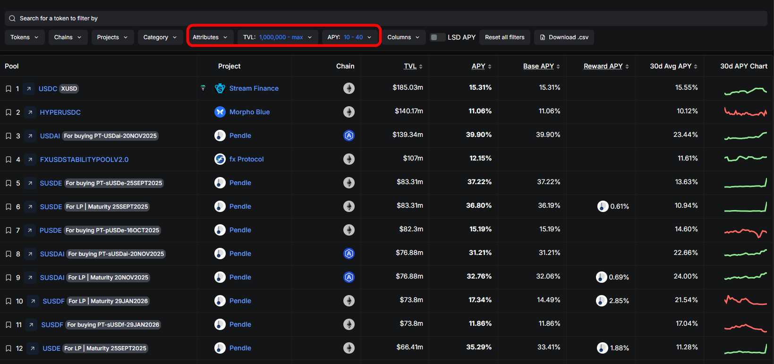
Task: Click the Morpho Blue logo icon
Action: [220, 112]
